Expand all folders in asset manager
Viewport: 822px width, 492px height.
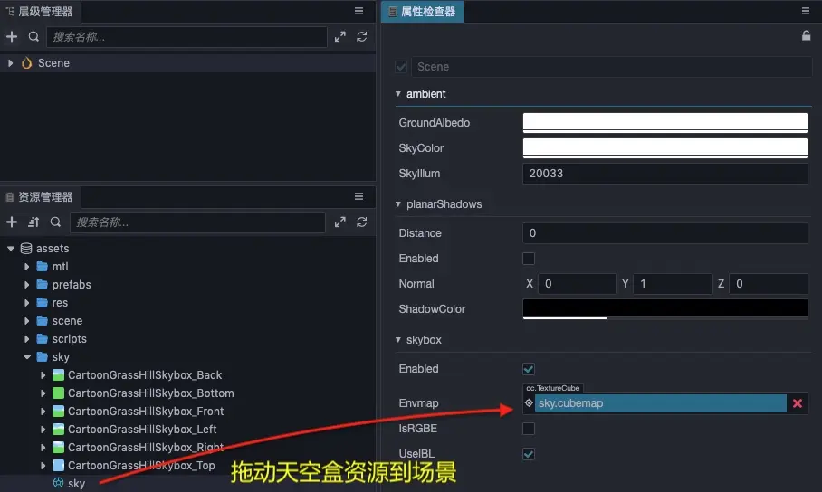coord(340,222)
